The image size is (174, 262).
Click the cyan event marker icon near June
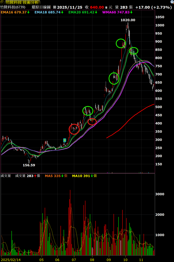click(65, 140)
